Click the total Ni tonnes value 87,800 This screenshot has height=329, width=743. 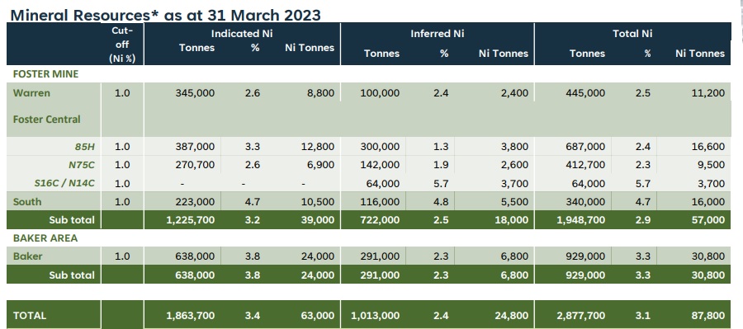coord(708,316)
